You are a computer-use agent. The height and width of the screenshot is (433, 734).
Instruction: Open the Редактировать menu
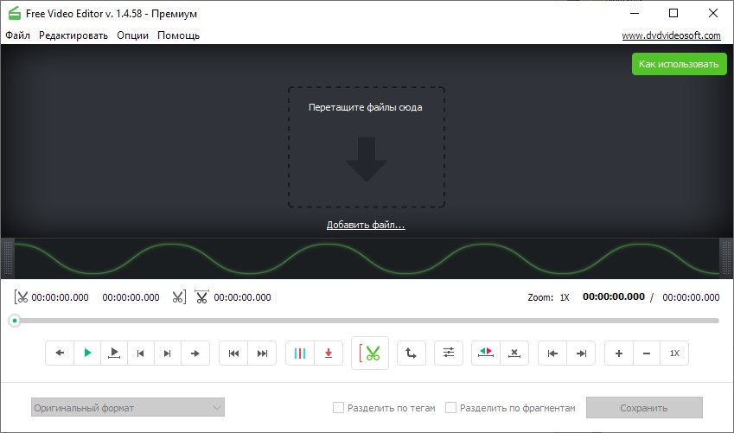tap(73, 35)
